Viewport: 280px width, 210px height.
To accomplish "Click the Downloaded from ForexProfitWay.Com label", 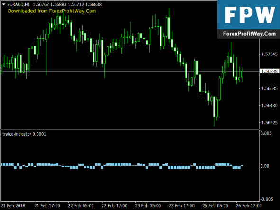I will (52, 11).
